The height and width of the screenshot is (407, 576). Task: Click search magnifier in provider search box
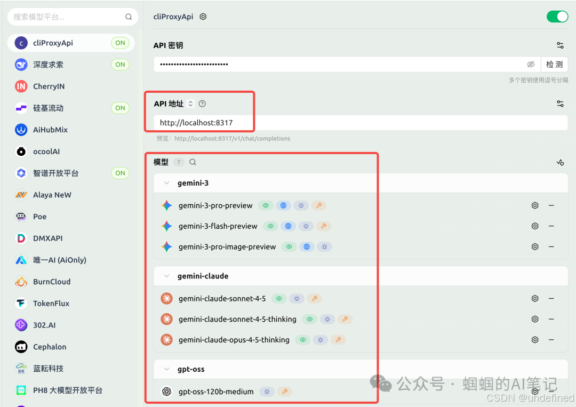(x=128, y=17)
